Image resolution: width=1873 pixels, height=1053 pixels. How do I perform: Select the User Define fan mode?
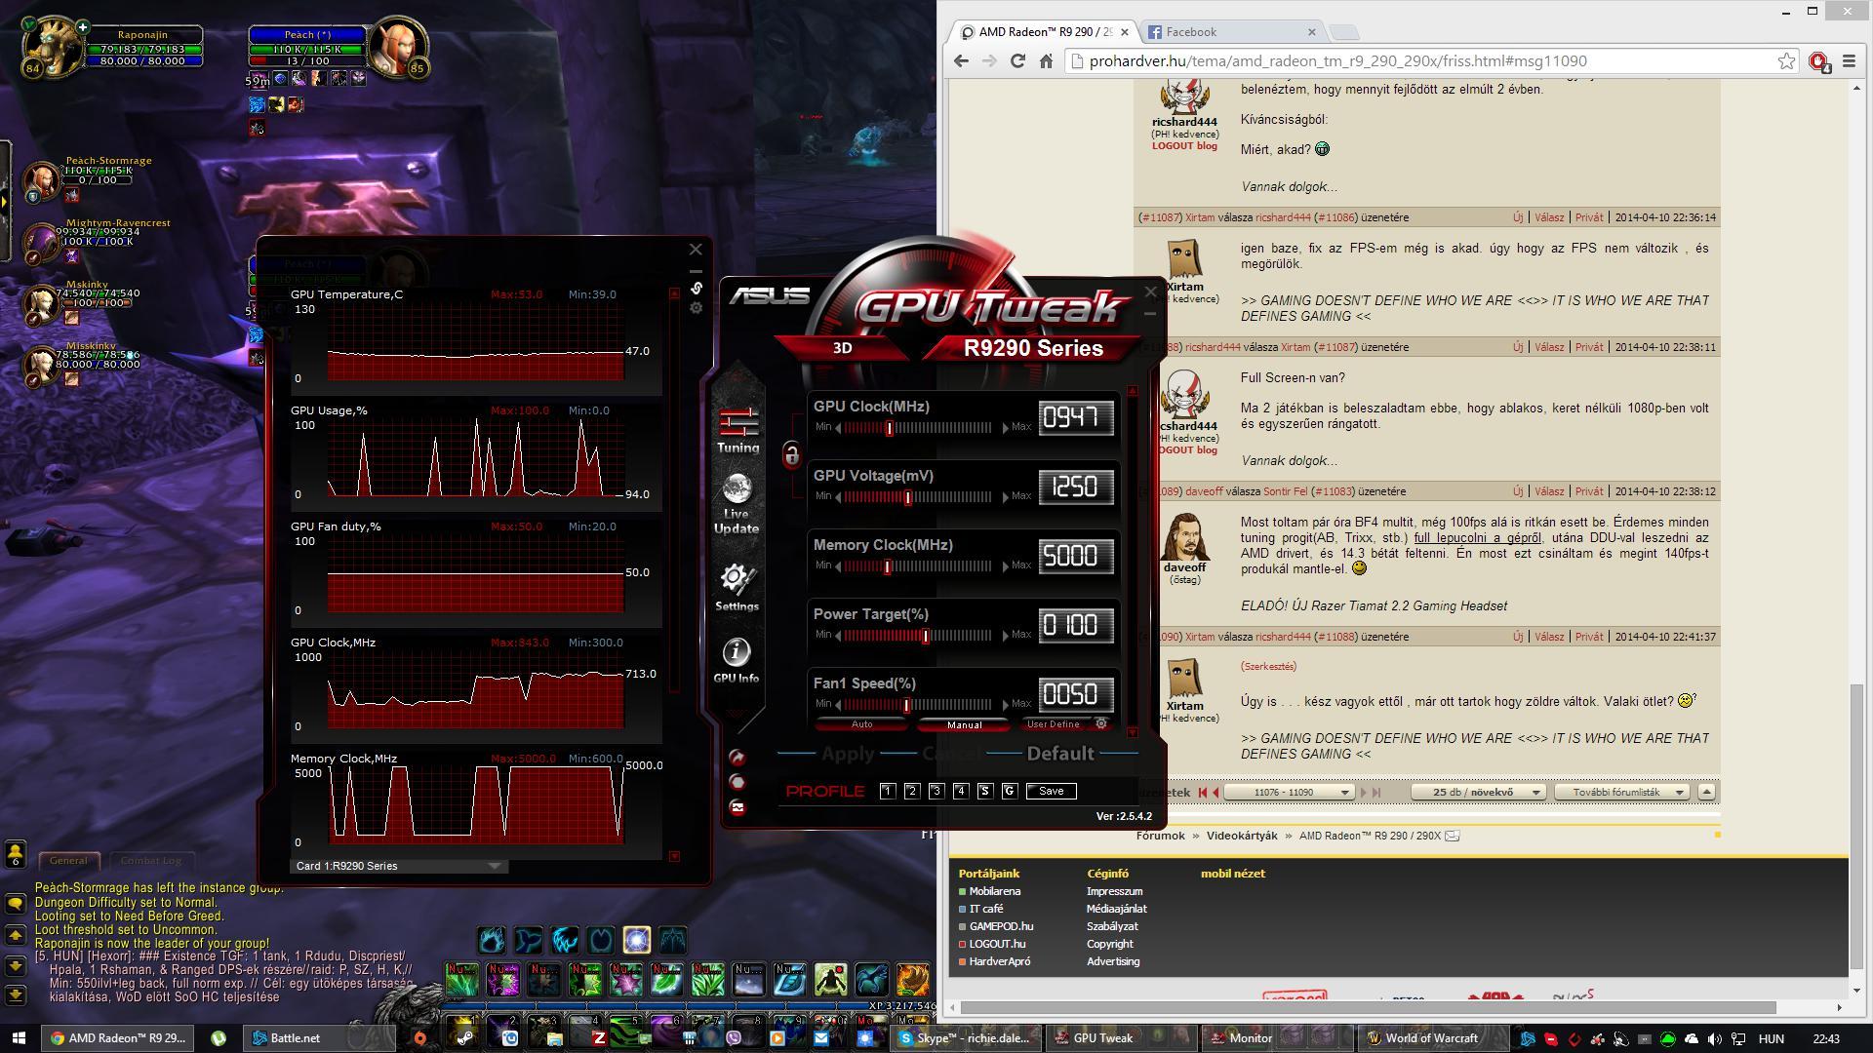pyautogui.click(x=1054, y=724)
